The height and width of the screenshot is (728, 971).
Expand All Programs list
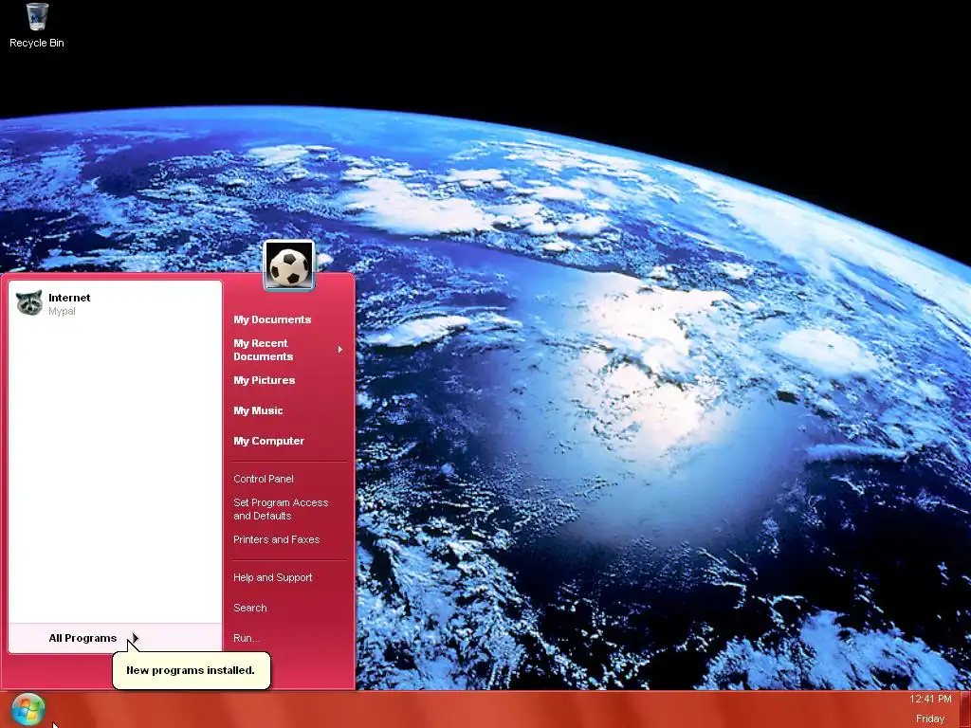115,638
